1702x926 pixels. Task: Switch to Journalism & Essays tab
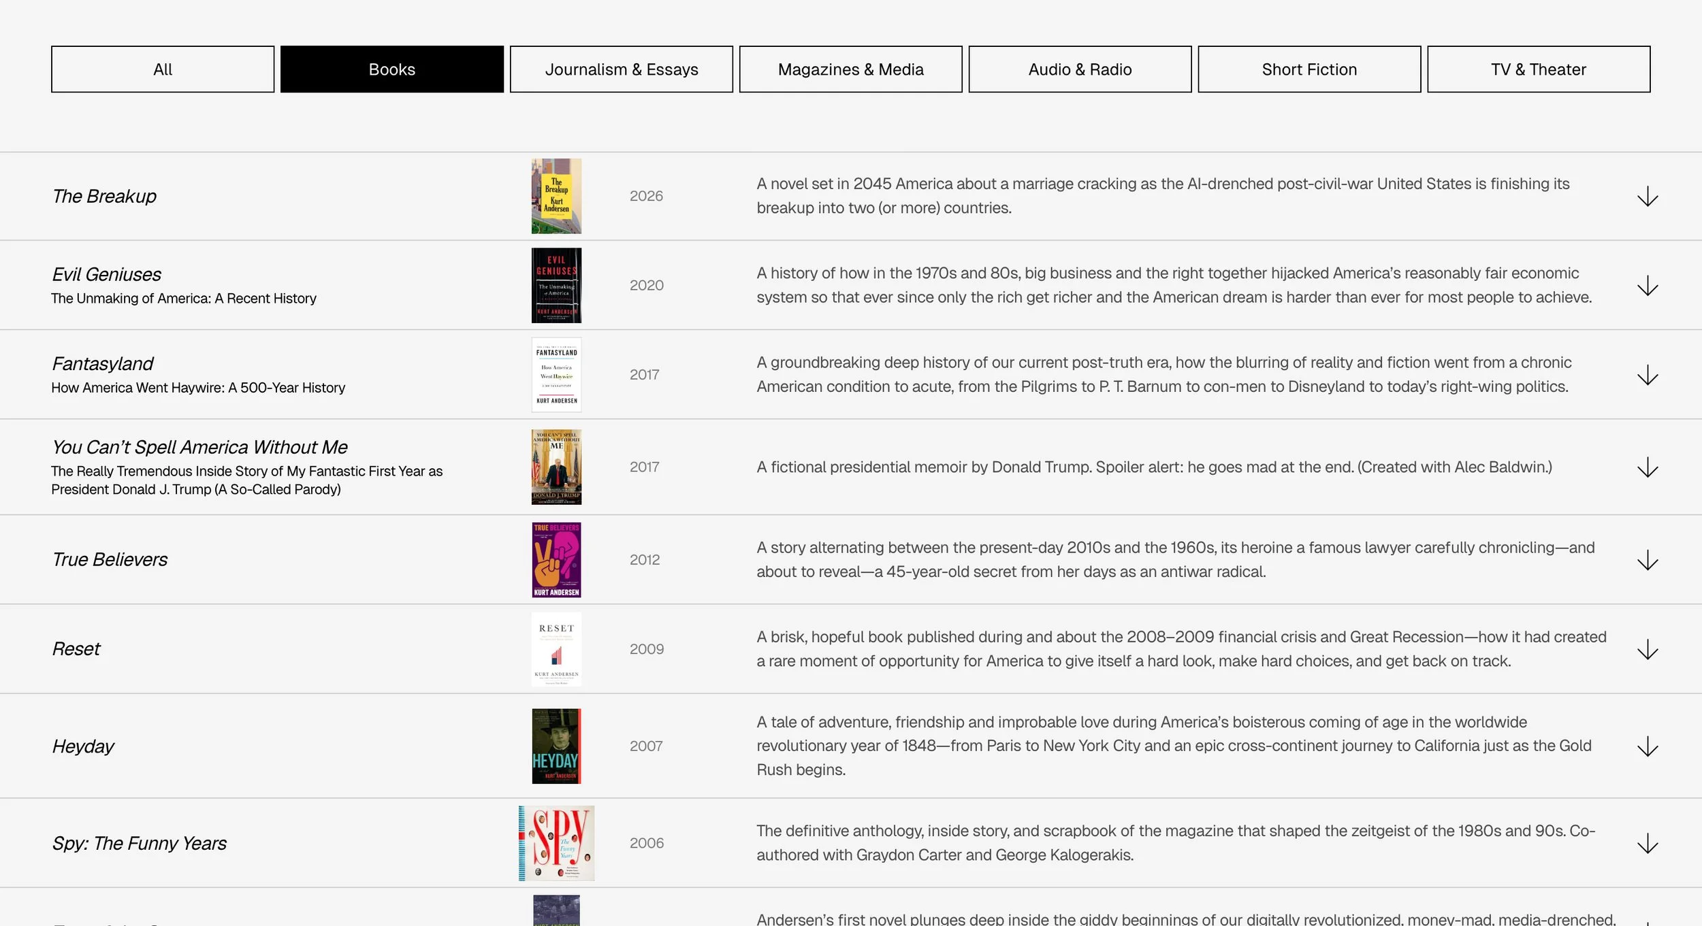tap(622, 69)
